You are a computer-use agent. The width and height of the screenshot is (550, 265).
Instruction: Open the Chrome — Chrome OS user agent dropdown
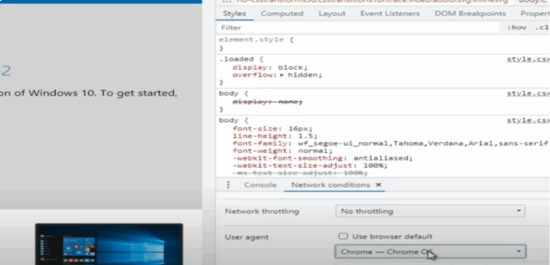click(x=430, y=252)
